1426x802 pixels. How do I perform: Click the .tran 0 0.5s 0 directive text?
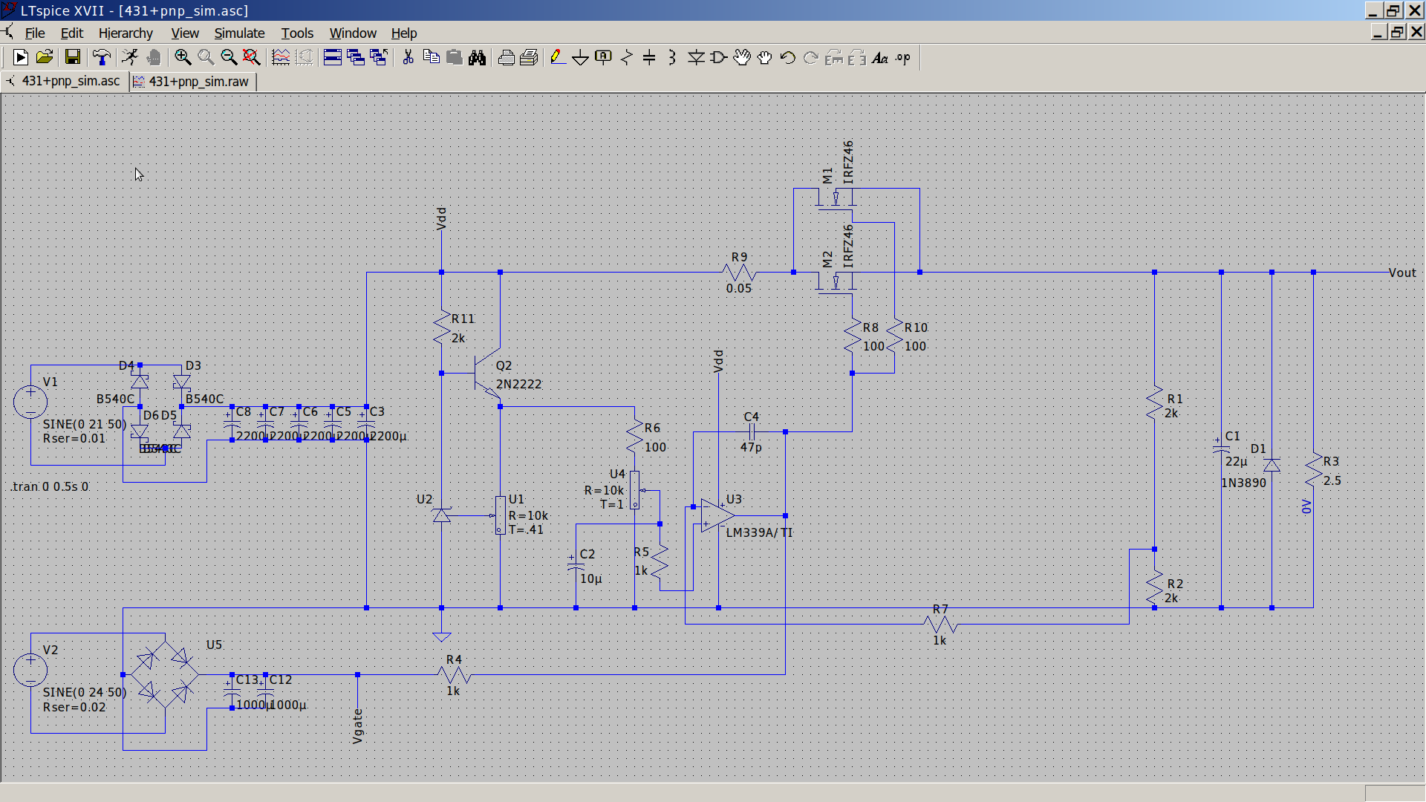pyautogui.click(x=50, y=486)
